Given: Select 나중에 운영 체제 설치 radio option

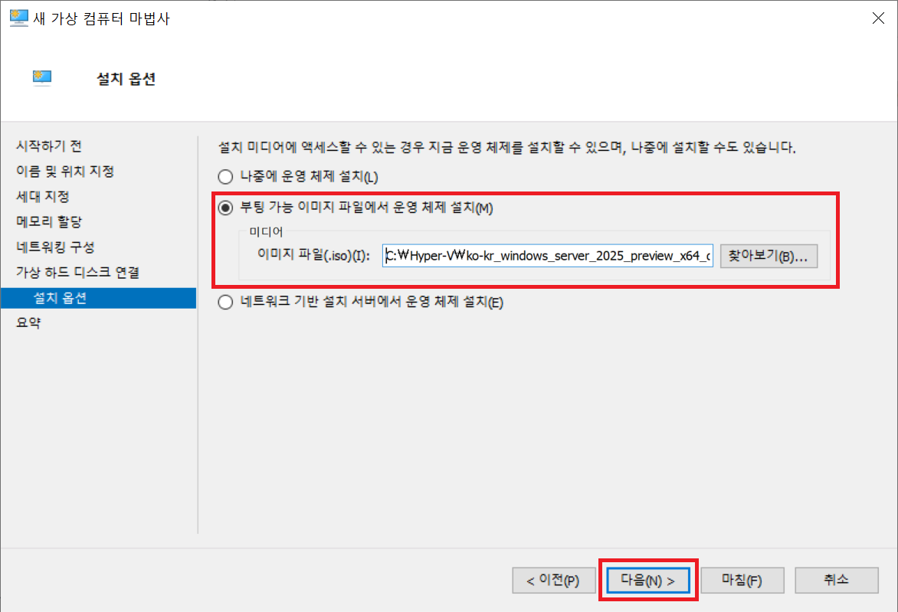Looking at the screenshot, I should (225, 178).
